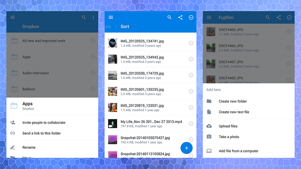The width and height of the screenshot is (301, 169).
Task: Tap the link chain icon
Action: [x=13, y=133]
